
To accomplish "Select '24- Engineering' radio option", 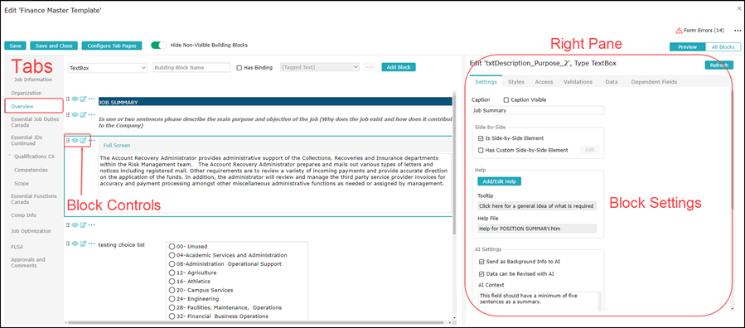I will tap(172, 299).
